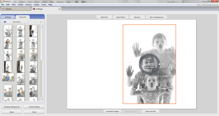Click Set as Background button
The image size is (219, 116).
157,17
